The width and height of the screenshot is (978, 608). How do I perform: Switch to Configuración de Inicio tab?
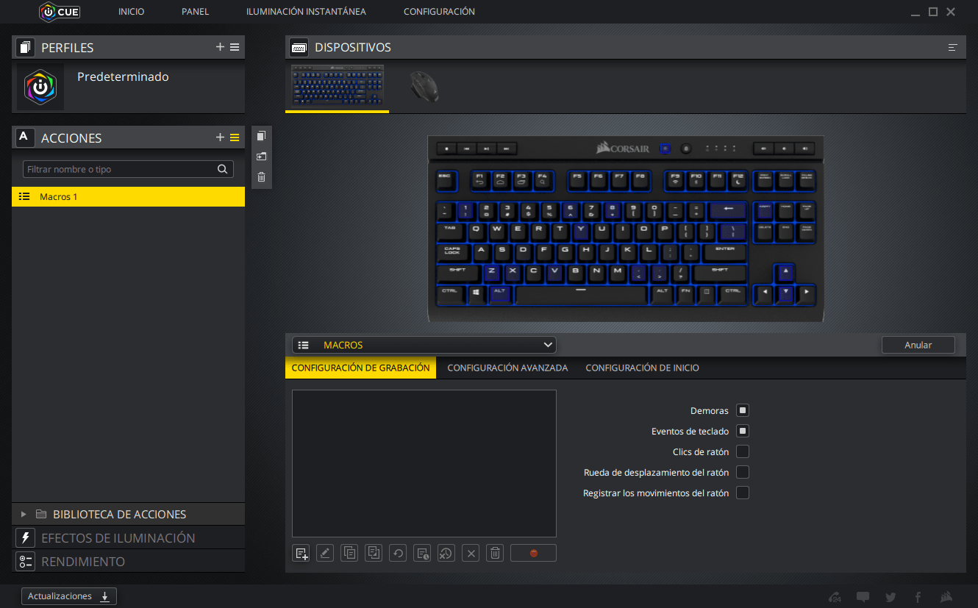tap(642, 368)
